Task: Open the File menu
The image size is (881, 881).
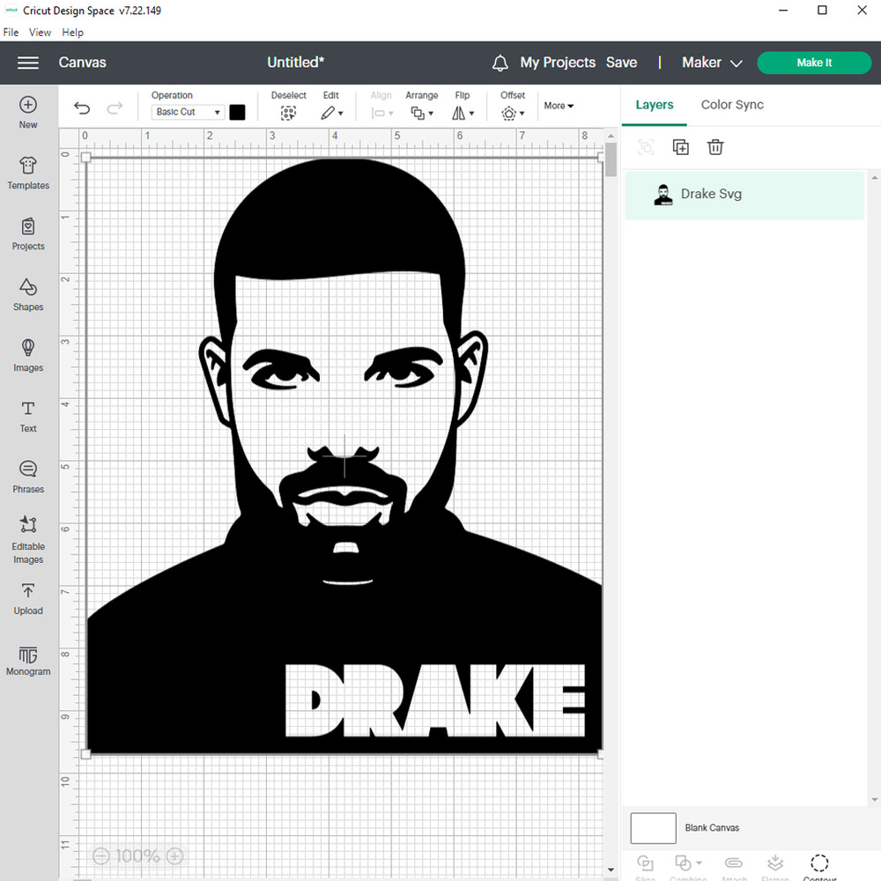Action: pos(11,33)
